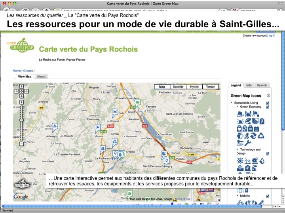Pan the map up with arrow button

(21, 87)
